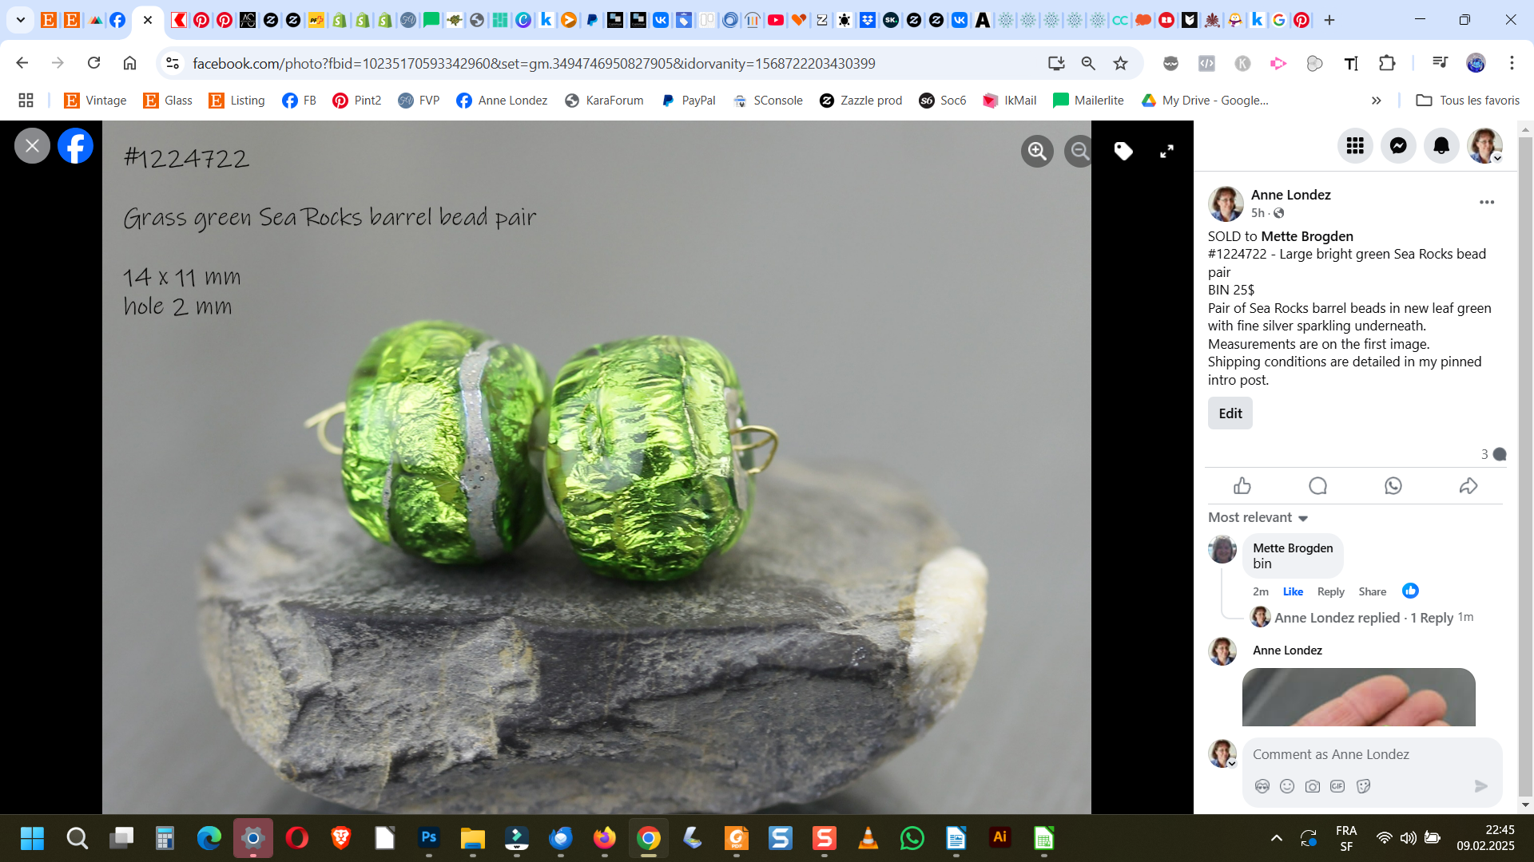This screenshot has width=1534, height=862.
Task: Open the notifications bell
Action: pos(1441,145)
